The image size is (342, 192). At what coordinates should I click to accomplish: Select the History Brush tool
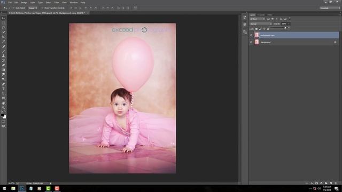coord(3,60)
